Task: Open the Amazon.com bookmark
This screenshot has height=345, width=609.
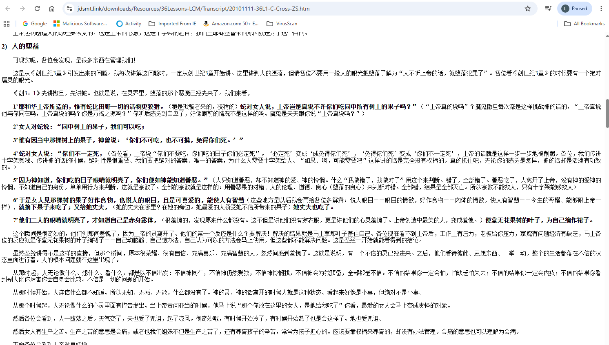Action: click(x=231, y=24)
